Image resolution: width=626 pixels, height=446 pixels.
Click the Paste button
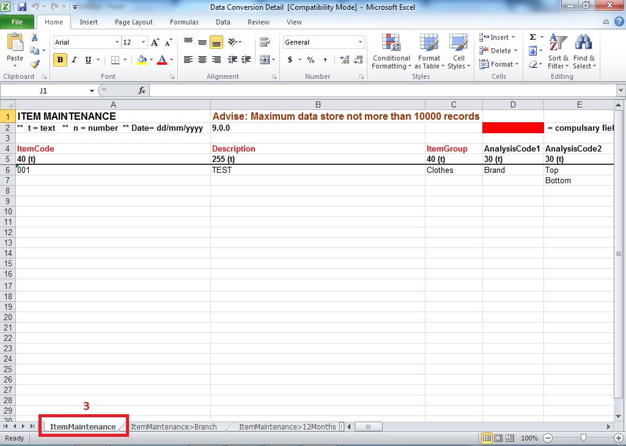(15, 49)
